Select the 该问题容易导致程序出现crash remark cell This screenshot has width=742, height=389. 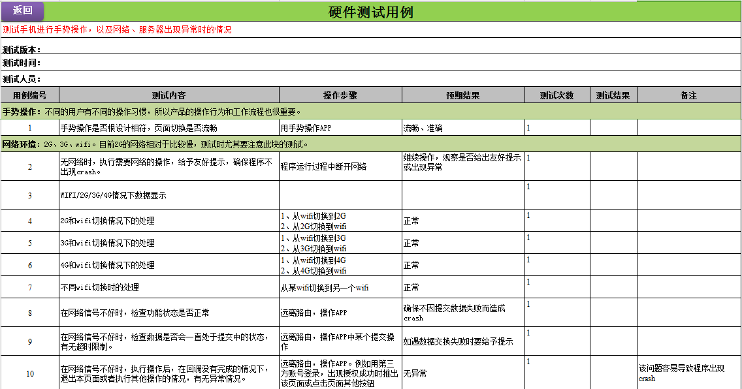pyautogui.click(x=689, y=373)
